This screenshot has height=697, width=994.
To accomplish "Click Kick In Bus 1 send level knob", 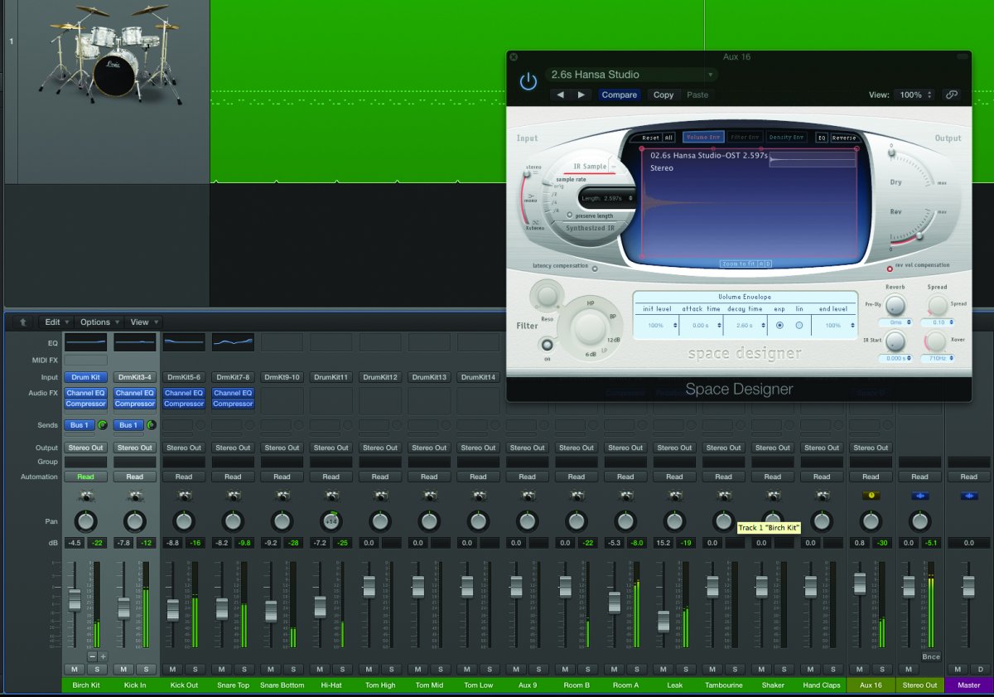I will pos(152,425).
